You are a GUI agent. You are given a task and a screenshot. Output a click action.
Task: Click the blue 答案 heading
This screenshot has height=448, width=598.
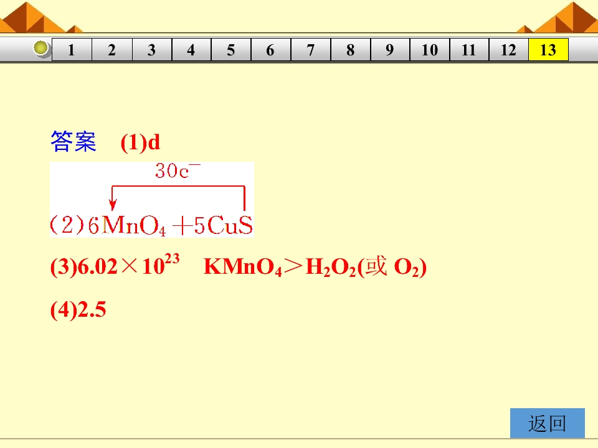74,142
